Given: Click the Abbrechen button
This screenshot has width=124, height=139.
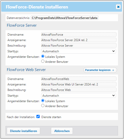Looking at the screenshot, I should pos(62,131).
